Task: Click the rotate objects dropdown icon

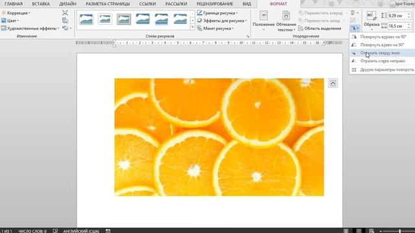Action: [355, 28]
